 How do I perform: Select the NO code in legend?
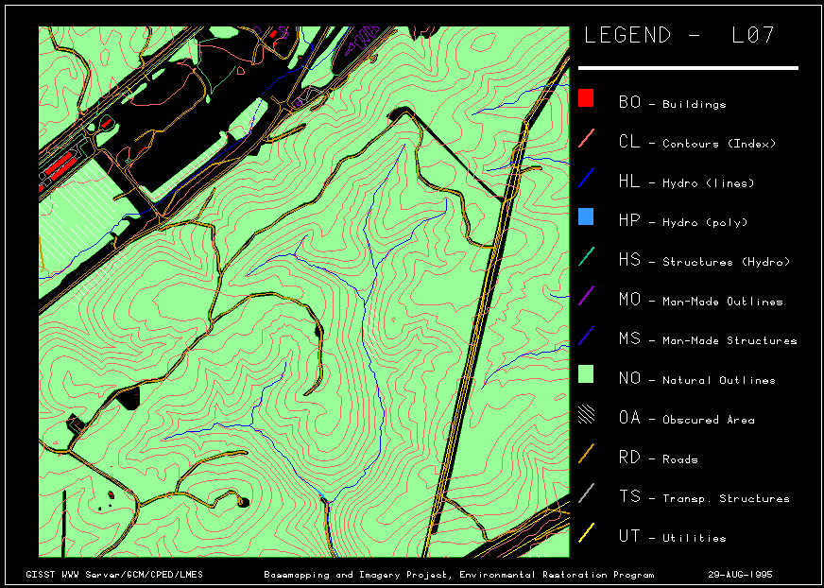(629, 378)
